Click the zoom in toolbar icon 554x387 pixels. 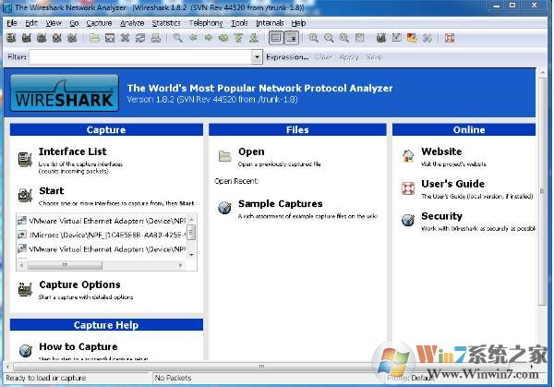coord(314,38)
